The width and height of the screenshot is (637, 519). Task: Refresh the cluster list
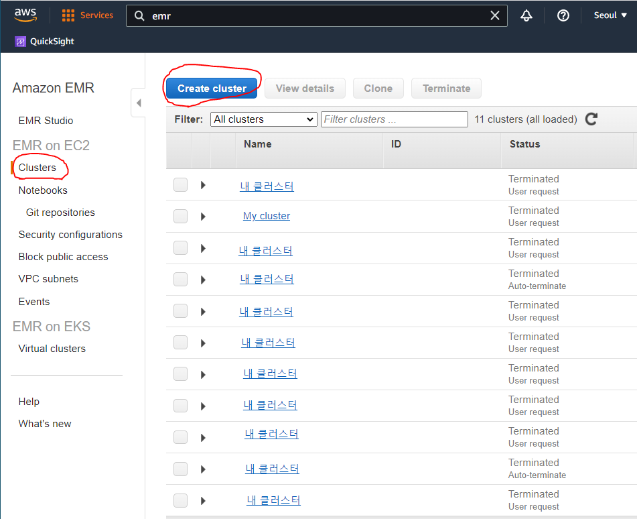[591, 119]
